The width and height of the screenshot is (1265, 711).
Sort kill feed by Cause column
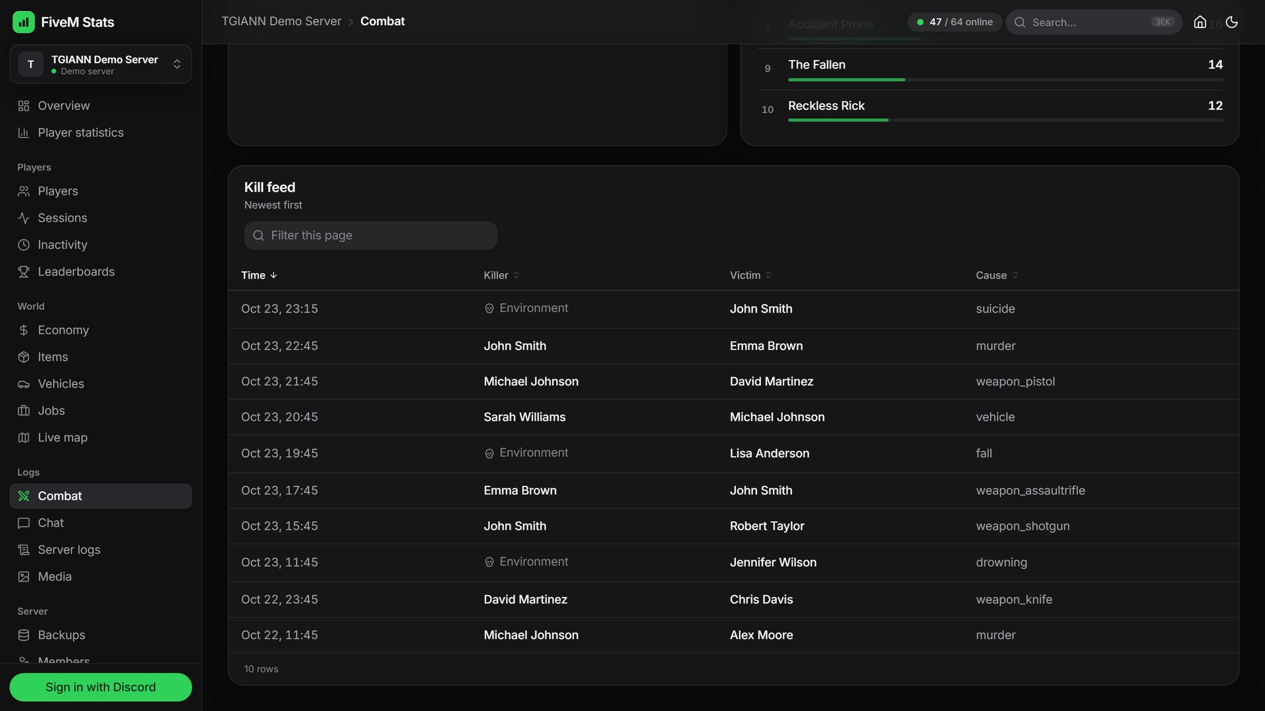997,275
